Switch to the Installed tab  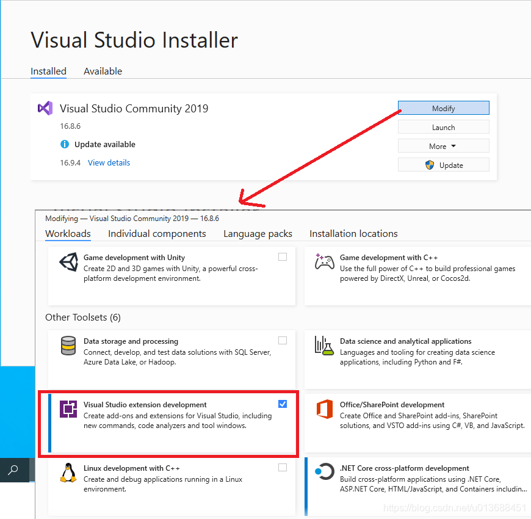48,71
